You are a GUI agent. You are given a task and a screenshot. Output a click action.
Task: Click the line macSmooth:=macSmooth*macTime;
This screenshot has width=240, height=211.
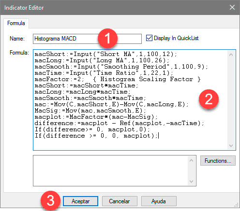click(x=90, y=98)
